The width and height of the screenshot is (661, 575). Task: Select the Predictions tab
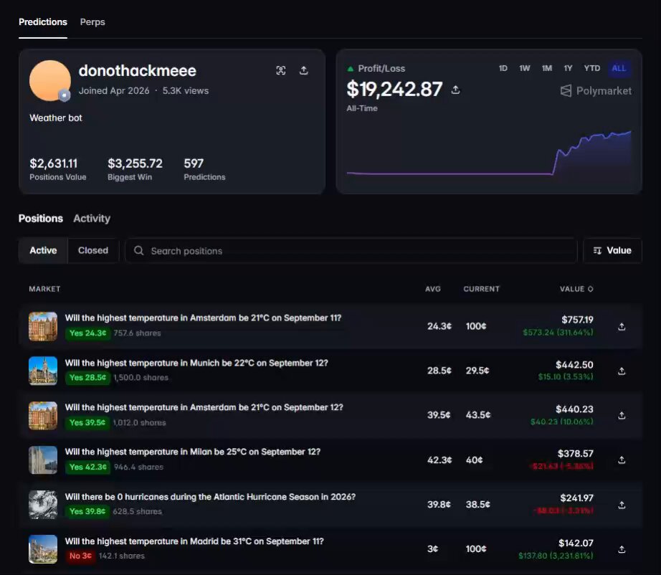pyautogui.click(x=43, y=22)
